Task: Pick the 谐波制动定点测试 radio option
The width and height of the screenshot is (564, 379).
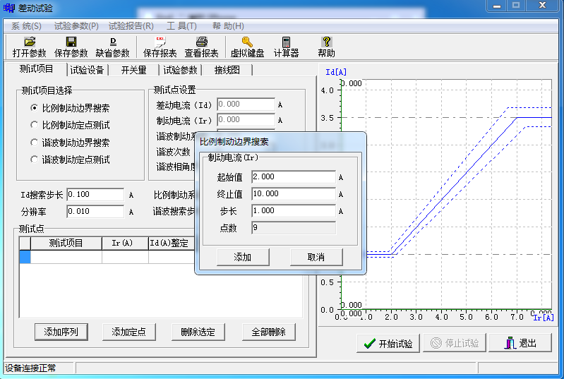Action: coord(34,160)
